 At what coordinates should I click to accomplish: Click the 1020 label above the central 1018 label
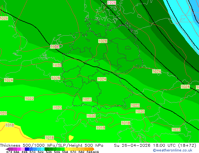pos(91,116)
